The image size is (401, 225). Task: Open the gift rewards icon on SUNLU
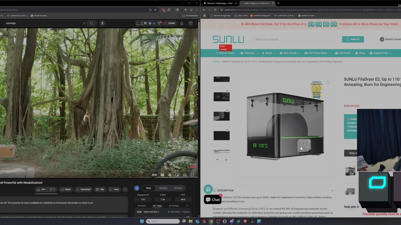(208, 189)
